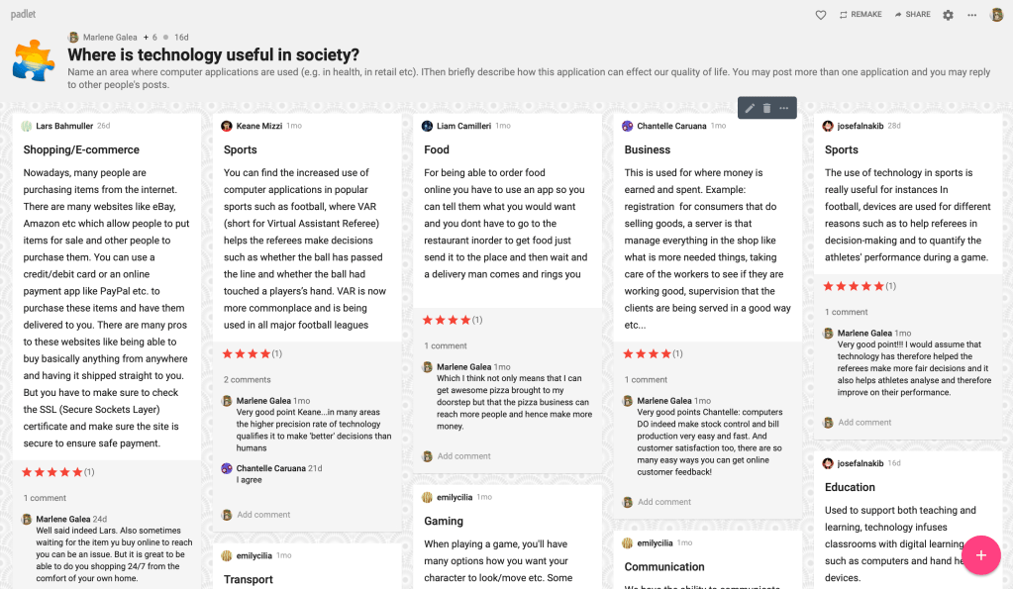Open the settings gear icon
Viewport: 1013px width, 589px height.
point(948,15)
